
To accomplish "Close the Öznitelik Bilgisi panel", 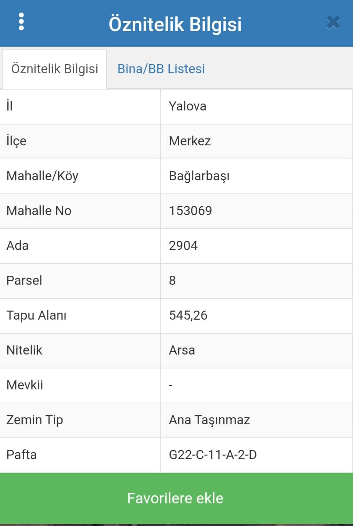I will pos(333,23).
